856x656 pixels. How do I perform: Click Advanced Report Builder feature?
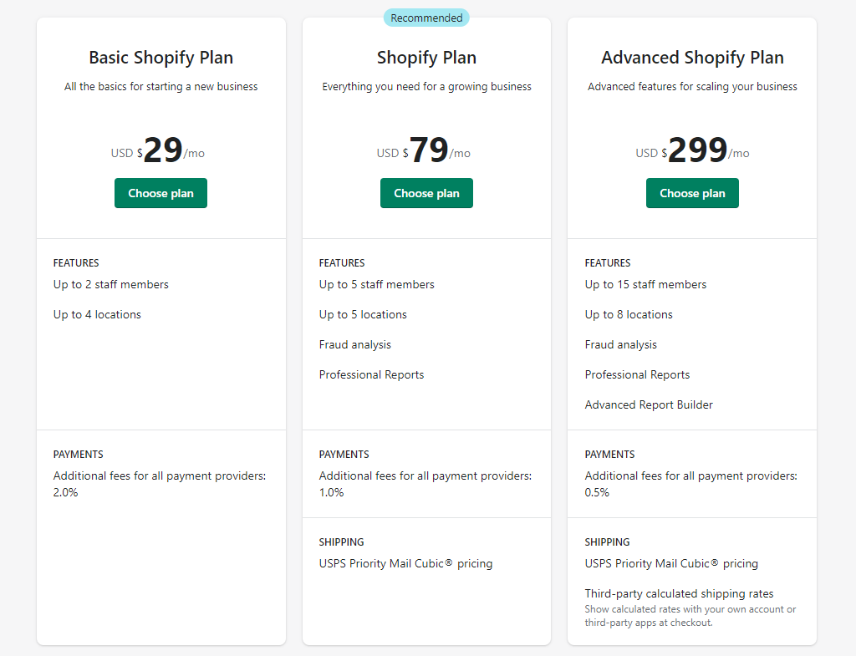[x=648, y=404]
